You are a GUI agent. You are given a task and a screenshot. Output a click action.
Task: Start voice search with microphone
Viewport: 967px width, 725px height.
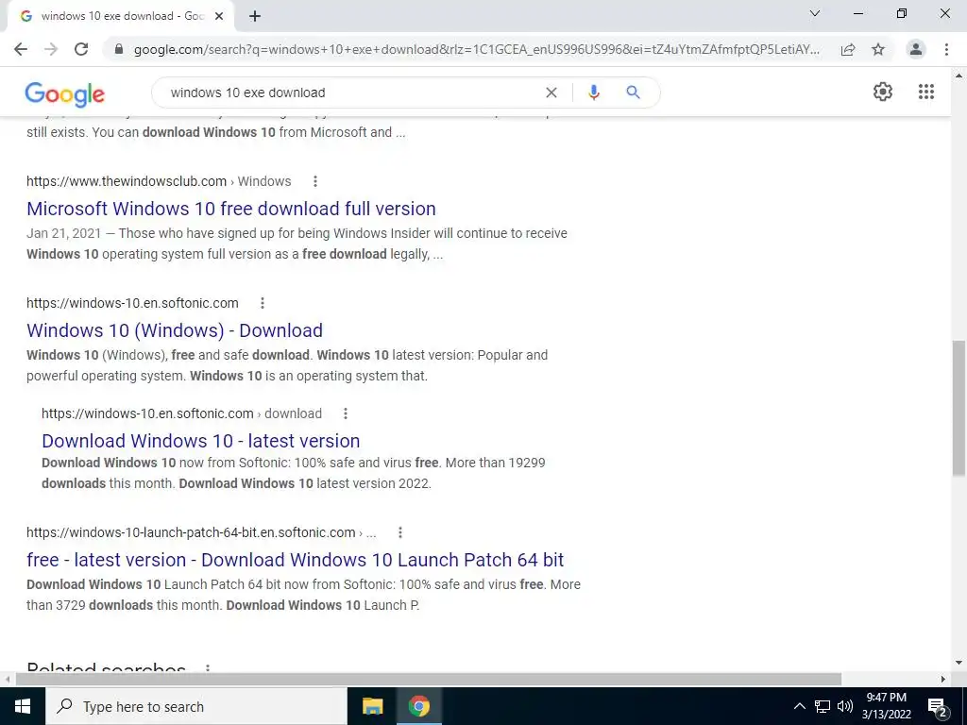[593, 93]
